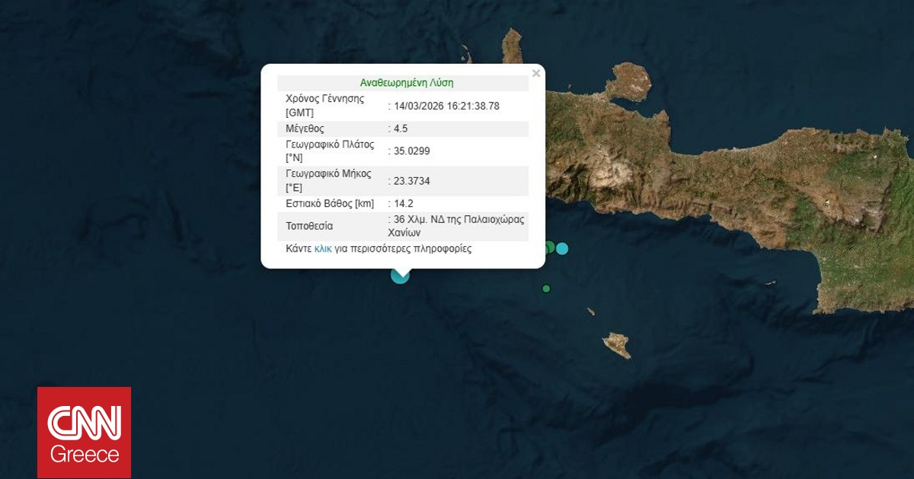Click the origin time value 14/03/2026 16:21:38.78
The height and width of the screenshot is (479, 914).
click(446, 106)
